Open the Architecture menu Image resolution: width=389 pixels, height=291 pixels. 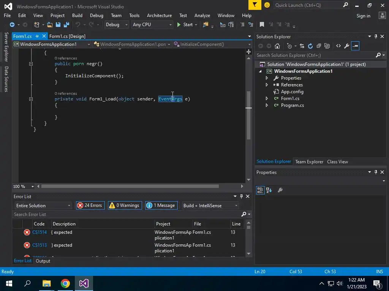(159, 15)
